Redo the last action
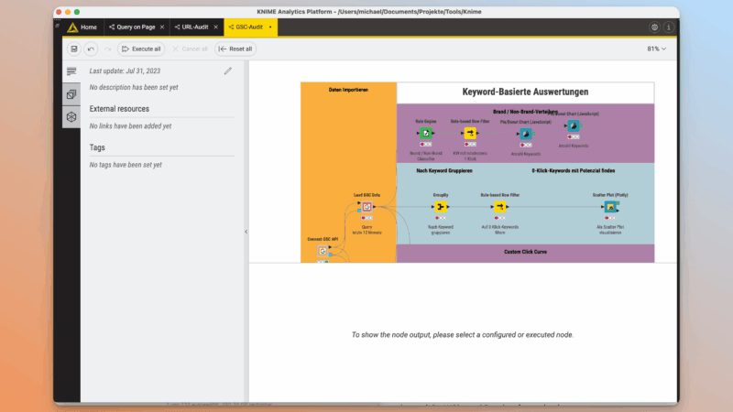Viewport: 733px width, 412px height. pyautogui.click(x=107, y=49)
